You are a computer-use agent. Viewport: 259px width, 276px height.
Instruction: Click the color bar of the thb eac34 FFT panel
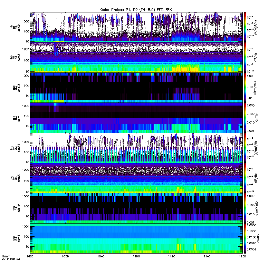pyautogui.click(x=245, y=27)
